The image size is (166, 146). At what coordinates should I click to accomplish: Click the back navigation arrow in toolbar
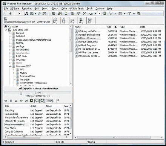(x=10, y=14)
